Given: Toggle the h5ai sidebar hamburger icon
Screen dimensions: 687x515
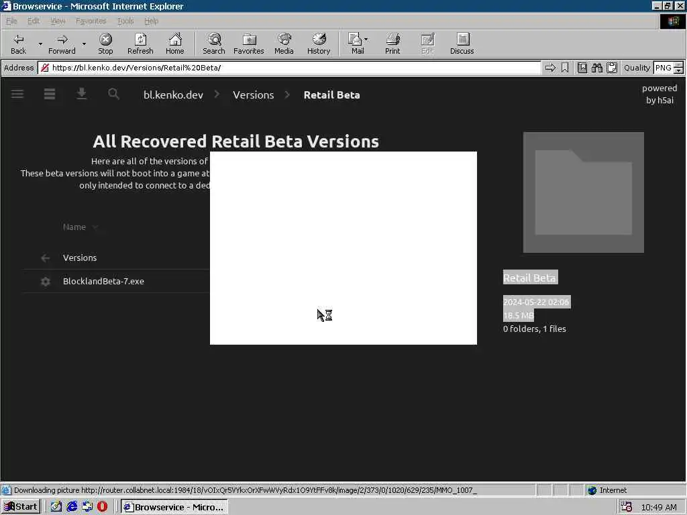Looking at the screenshot, I should 17,94.
